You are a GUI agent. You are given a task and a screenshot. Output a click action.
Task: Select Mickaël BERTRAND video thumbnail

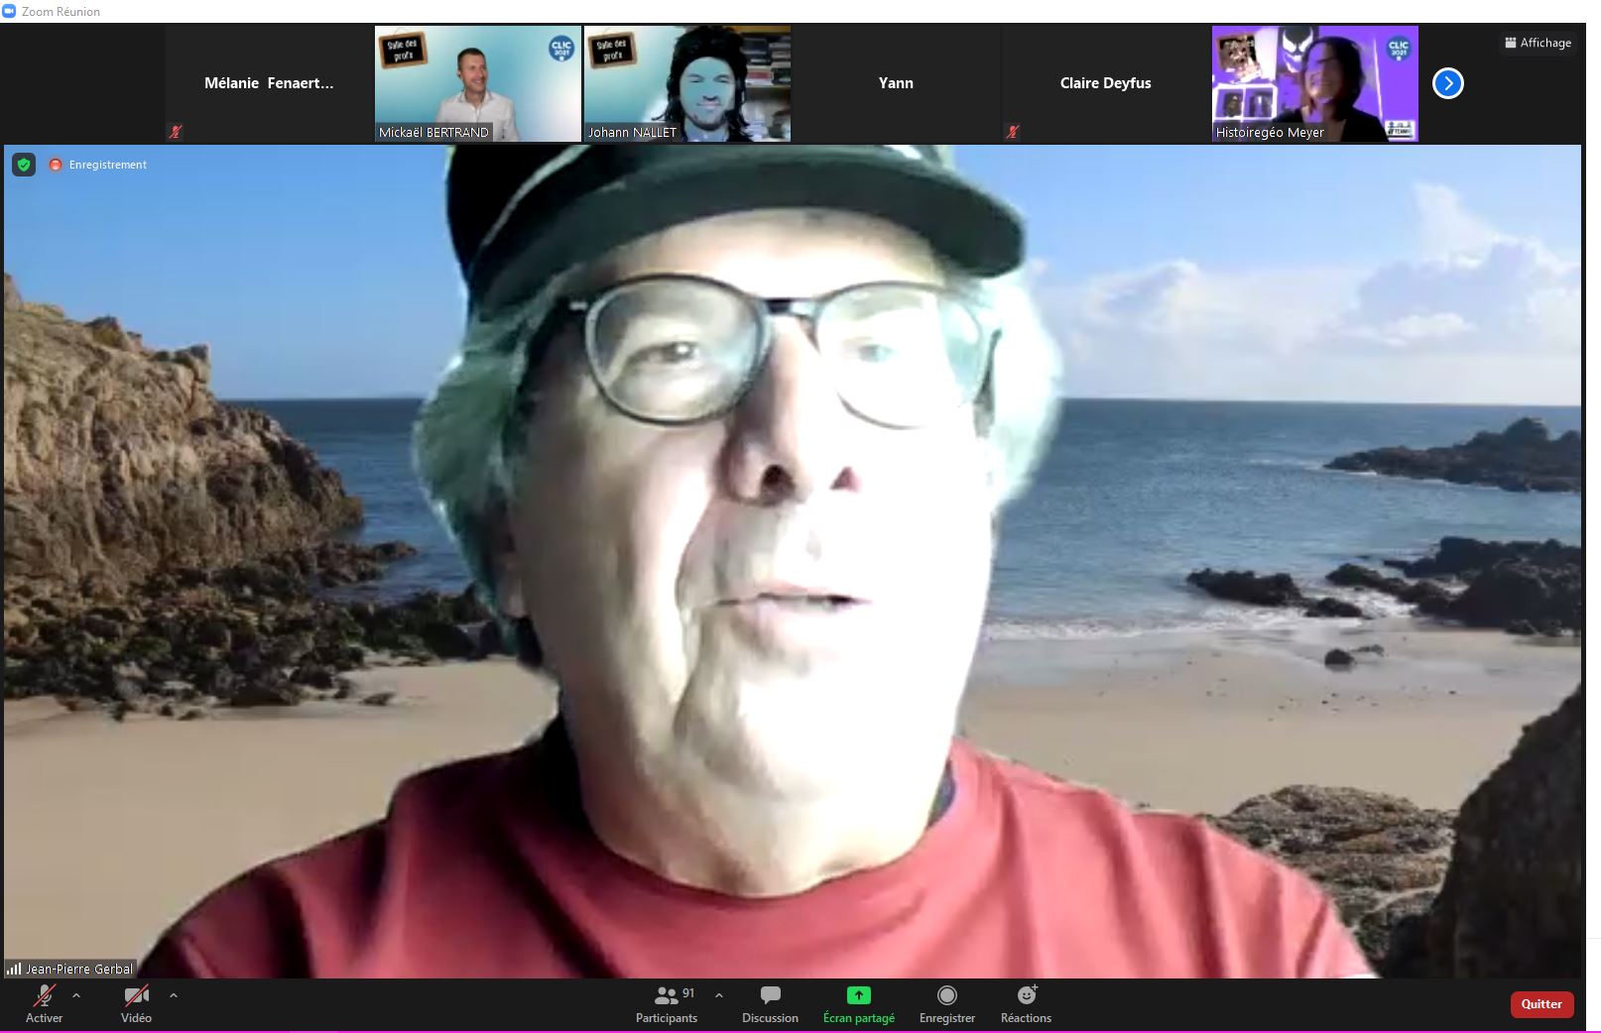(478, 83)
